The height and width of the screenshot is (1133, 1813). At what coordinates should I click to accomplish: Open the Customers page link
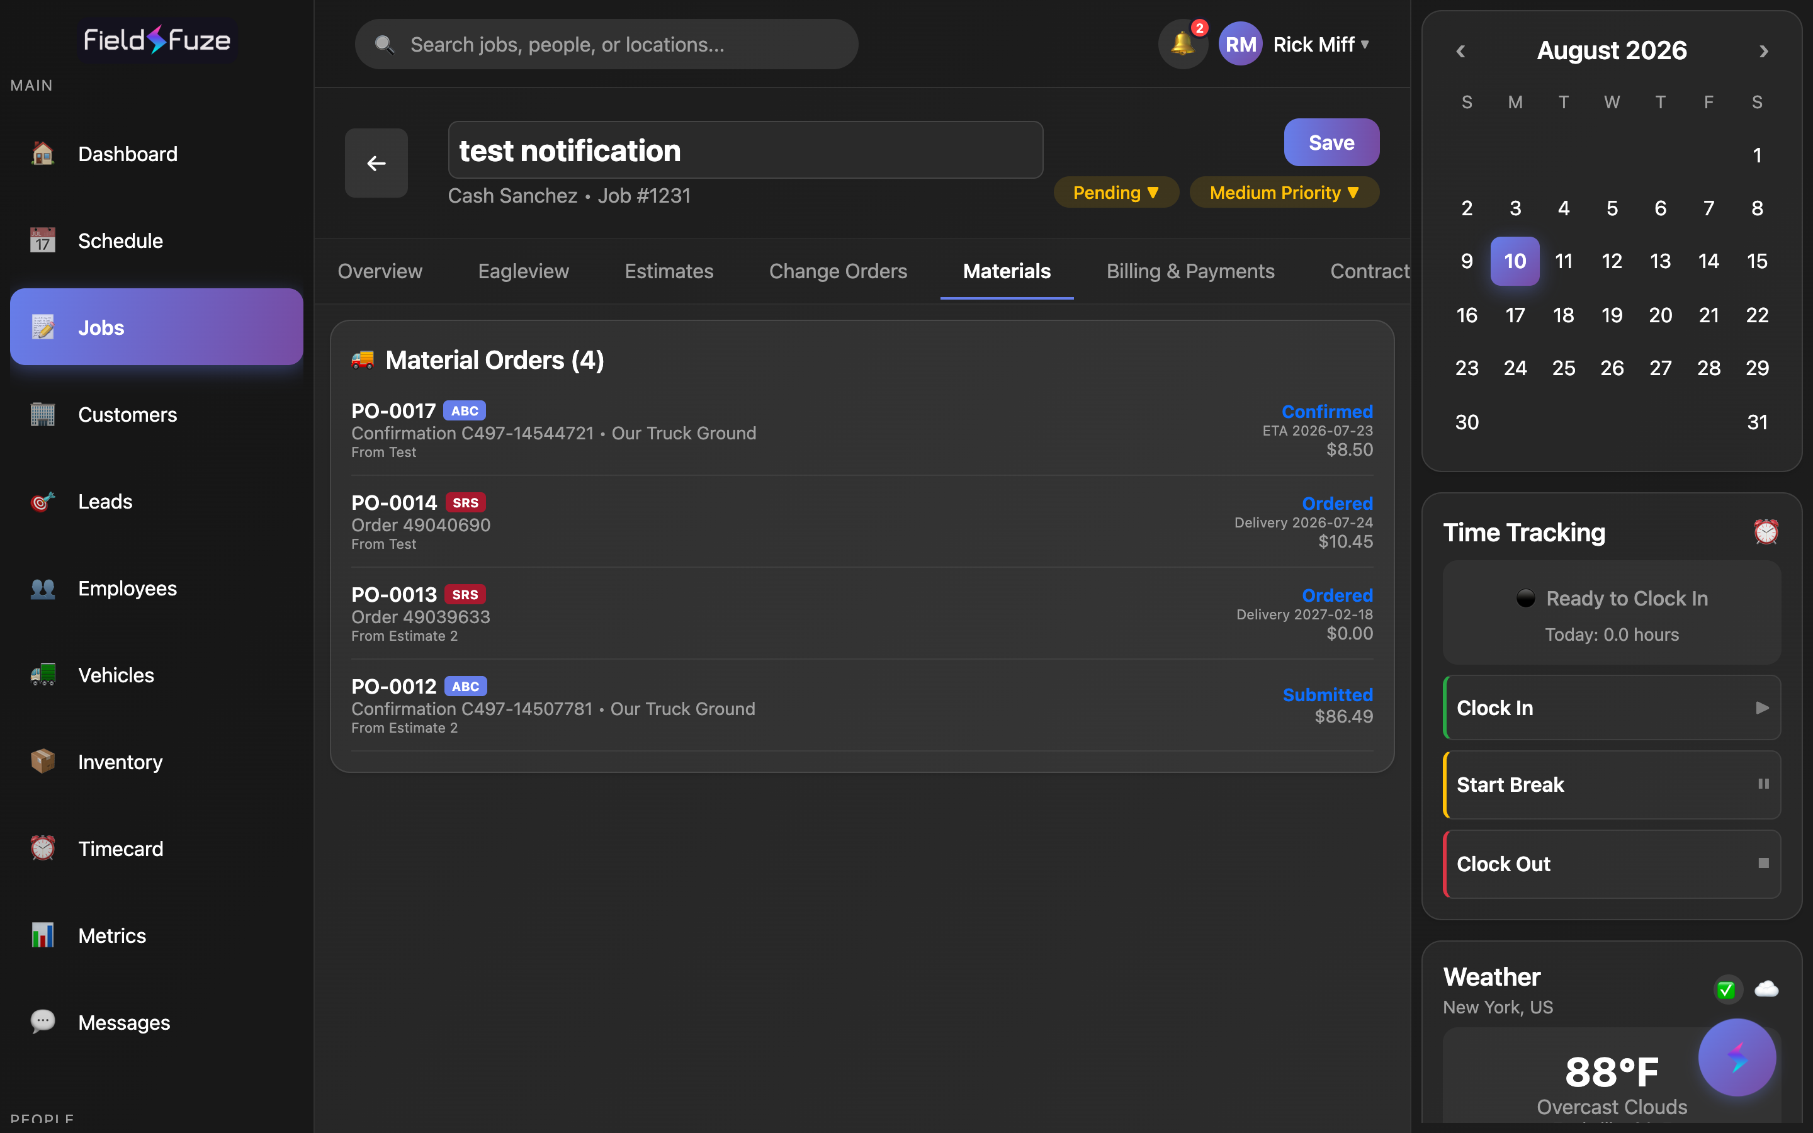(157, 414)
